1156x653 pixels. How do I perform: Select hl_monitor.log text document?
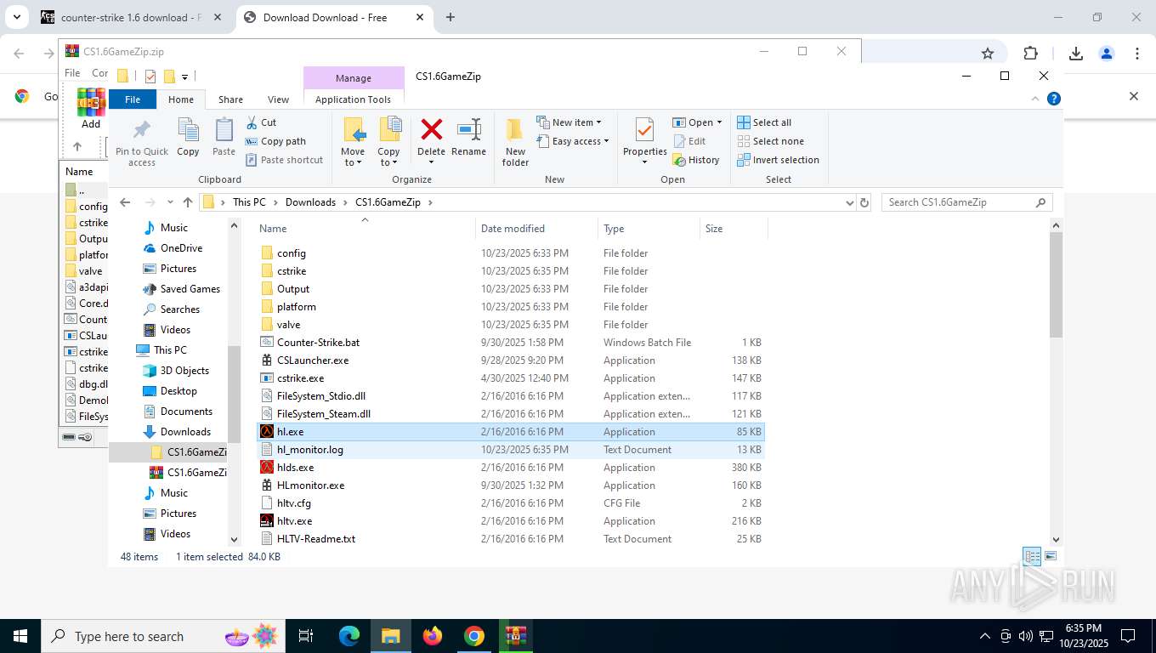click(x=511, y=450)
